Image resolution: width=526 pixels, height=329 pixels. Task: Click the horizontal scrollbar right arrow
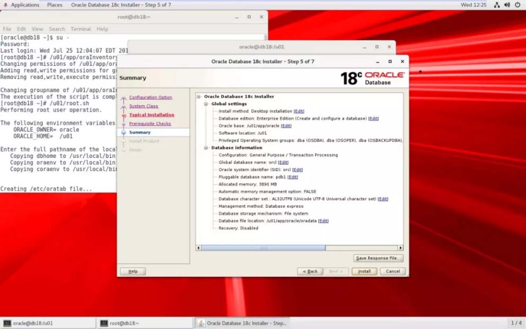[x=400, y=247]
